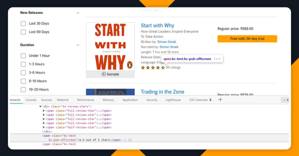Collapse the bc-review-stars div node
This screenshot has height=156, width=299.
(40, 107)
